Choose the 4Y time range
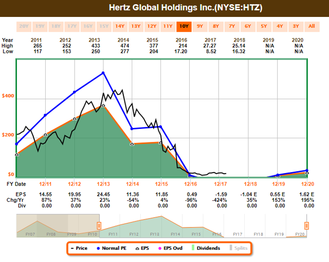329x262 pixels. coord(280,26)
